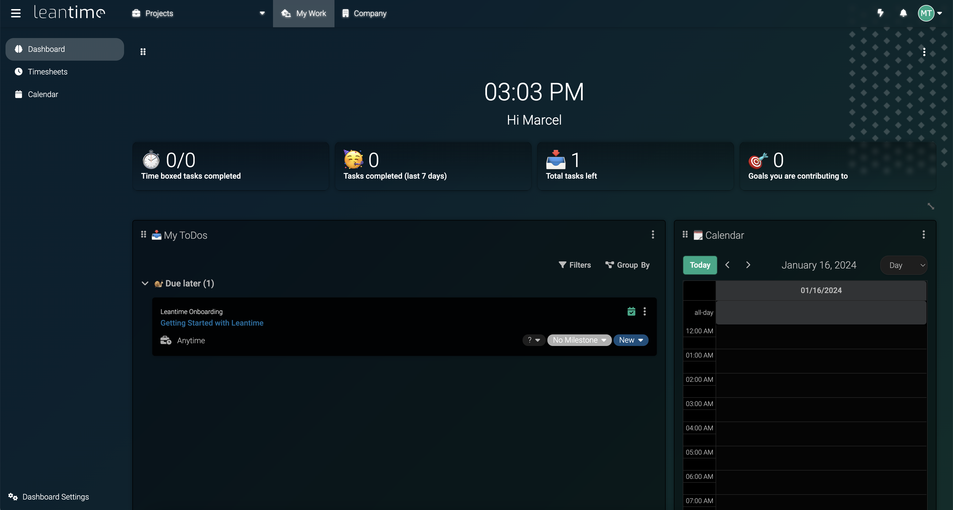Open the Calendar widget options menu

coord(923,235)
